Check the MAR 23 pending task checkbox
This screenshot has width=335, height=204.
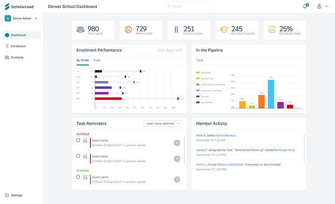pos(78,177)
